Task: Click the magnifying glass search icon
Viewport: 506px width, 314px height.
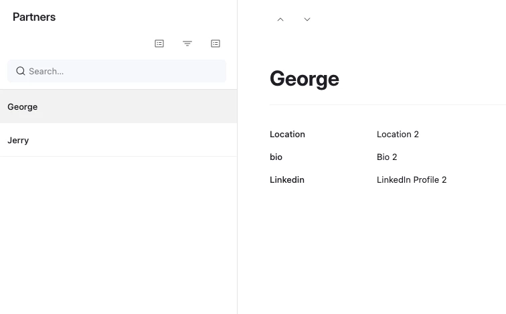Action: (21, 71)
